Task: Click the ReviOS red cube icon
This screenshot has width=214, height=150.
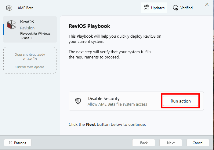Action: [12, 24]
